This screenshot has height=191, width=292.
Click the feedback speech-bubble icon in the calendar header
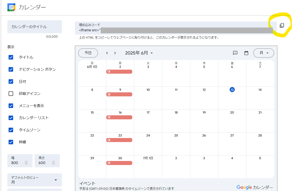(x=235, y=53)
